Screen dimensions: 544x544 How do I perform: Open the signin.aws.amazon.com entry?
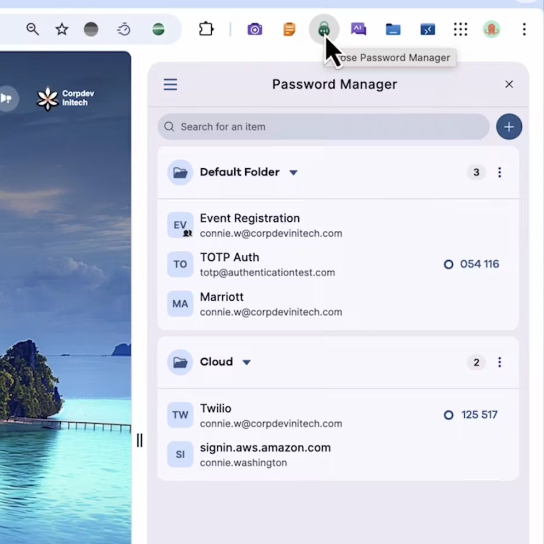tap(265, 455)
